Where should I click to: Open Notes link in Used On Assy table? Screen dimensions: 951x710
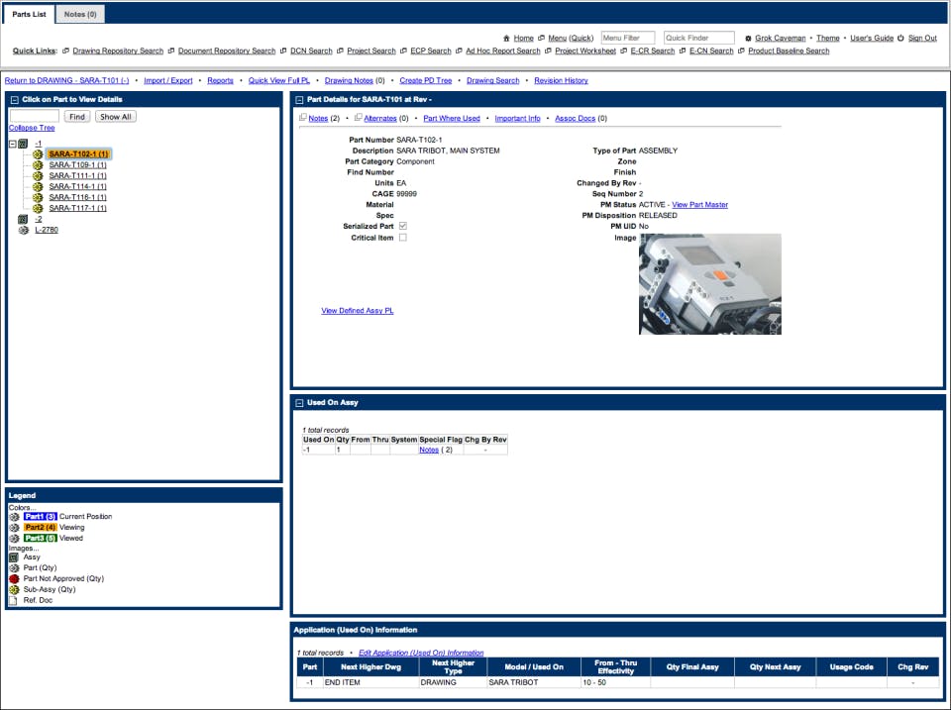click(x=429, y=450)
